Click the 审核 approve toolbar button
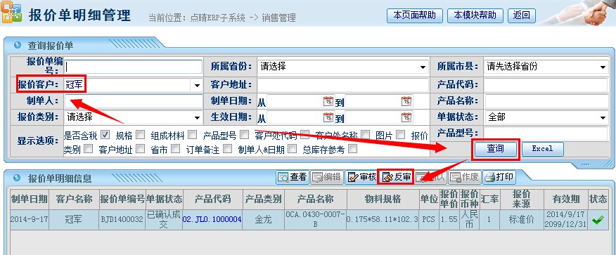Viewport: 616px width, 255px height. click(361, 177)
